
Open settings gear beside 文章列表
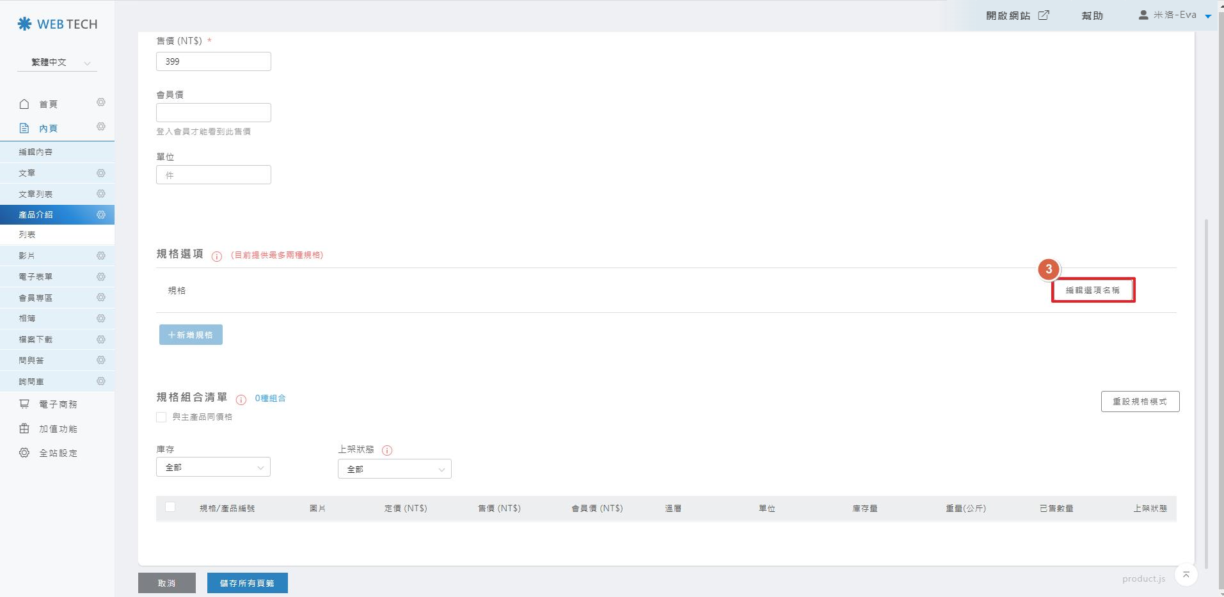101,194
